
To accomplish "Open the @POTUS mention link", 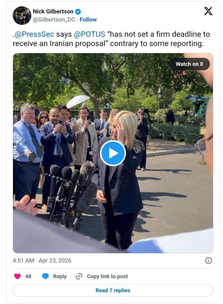I will [x=90, y=34].
